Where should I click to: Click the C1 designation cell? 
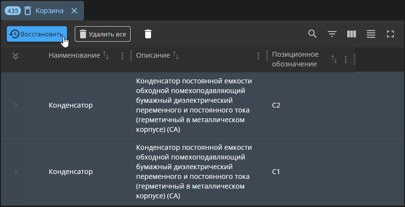tap(276, 172)
